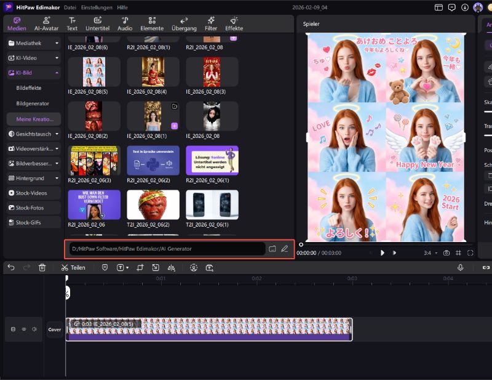The width and height of the screenshot is (492, 380).
Task: Start voice recording with microphone icon
Action: [460, 268]
